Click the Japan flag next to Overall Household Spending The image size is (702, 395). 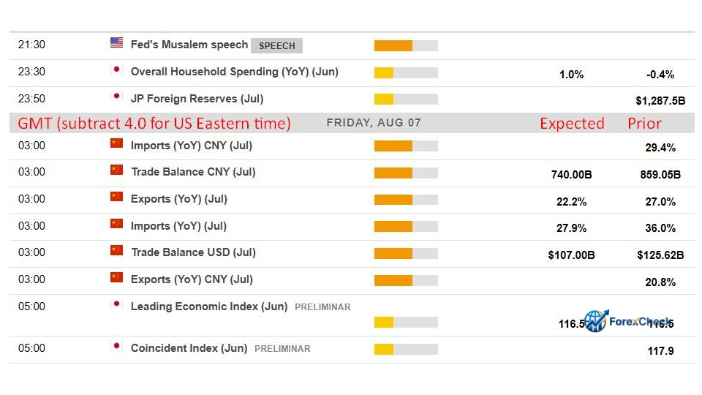116,69
